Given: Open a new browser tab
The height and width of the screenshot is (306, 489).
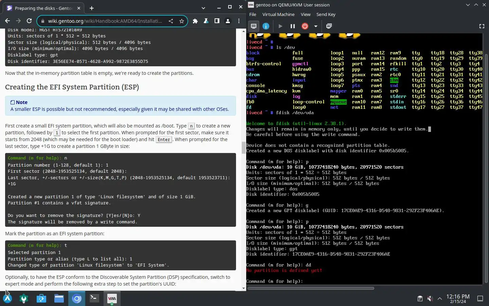Looking at the screenshot, I should (92, 8).
